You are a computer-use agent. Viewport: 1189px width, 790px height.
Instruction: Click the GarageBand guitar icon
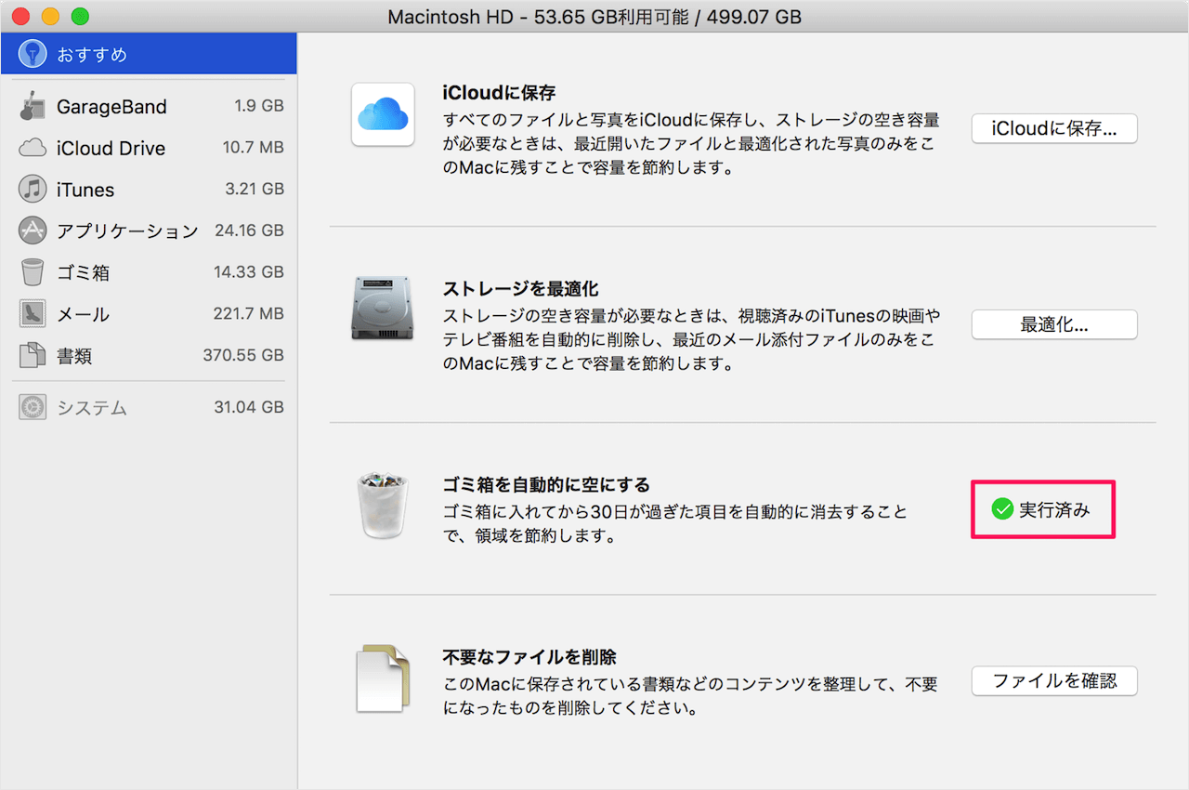[x=33, y=106]
